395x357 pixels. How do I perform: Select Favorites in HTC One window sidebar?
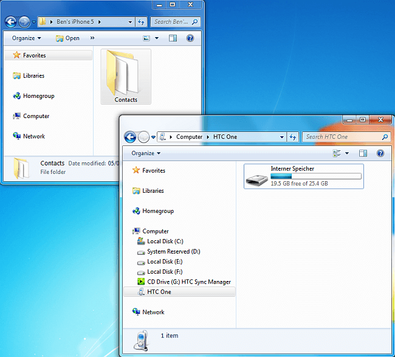click(149, 170)
